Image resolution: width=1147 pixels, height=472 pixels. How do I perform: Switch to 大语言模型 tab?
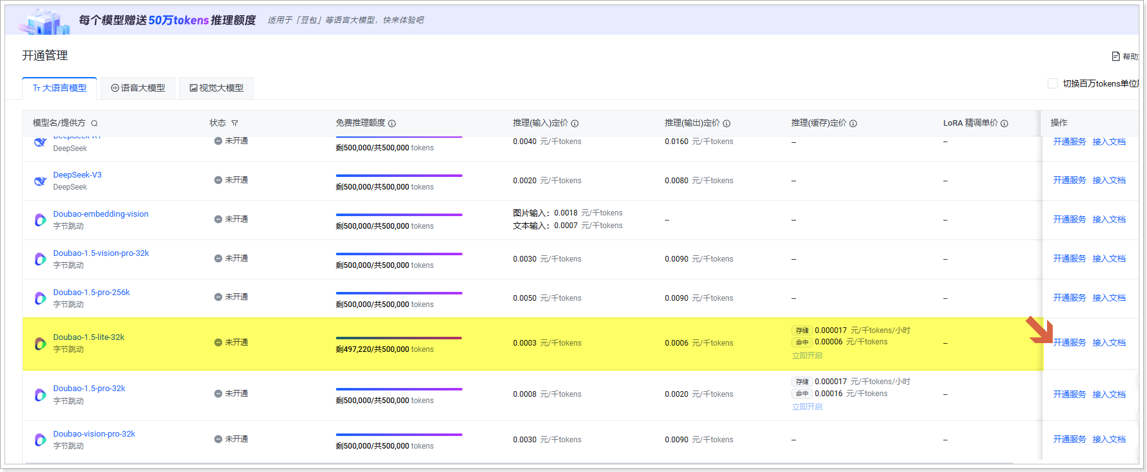click(x=59, y=88)
